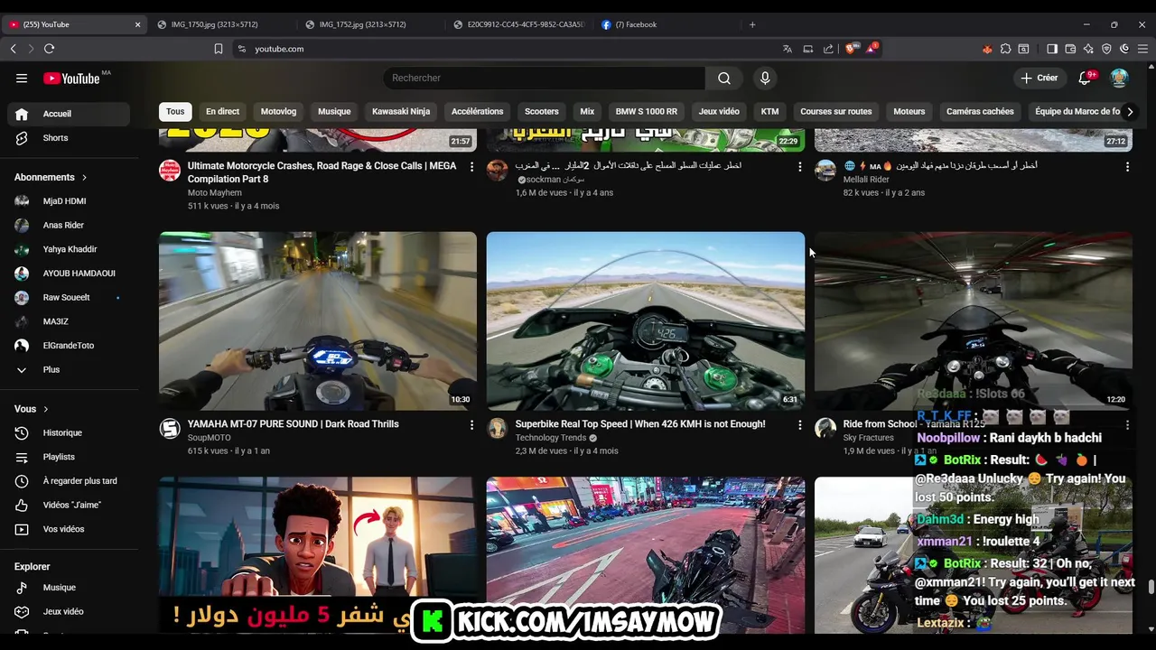Viewport: 1156px width, 650px height.
Task: Open a new browser tab
Action: [x=752, y=24]
